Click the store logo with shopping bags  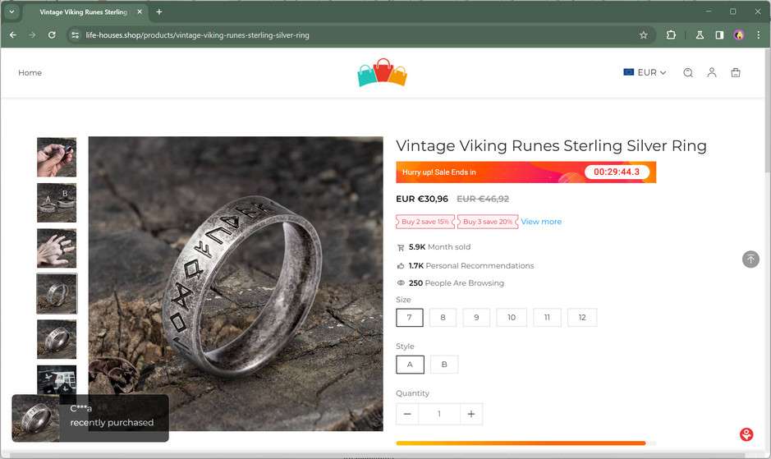point(383,72)
